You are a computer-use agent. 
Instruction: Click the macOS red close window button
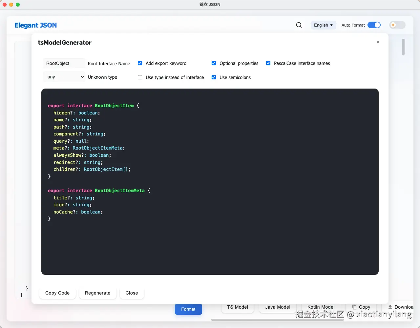[5, 5]
